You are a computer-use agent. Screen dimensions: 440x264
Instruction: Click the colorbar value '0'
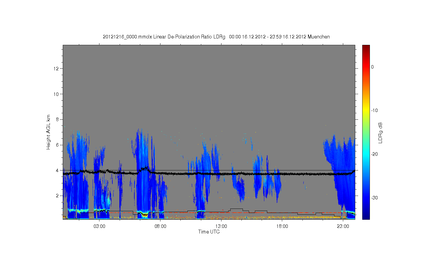[373, 67]
